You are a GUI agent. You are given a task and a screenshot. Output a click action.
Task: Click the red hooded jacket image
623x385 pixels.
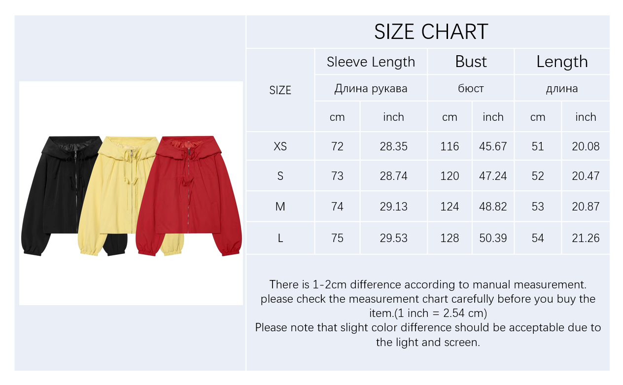190,195
